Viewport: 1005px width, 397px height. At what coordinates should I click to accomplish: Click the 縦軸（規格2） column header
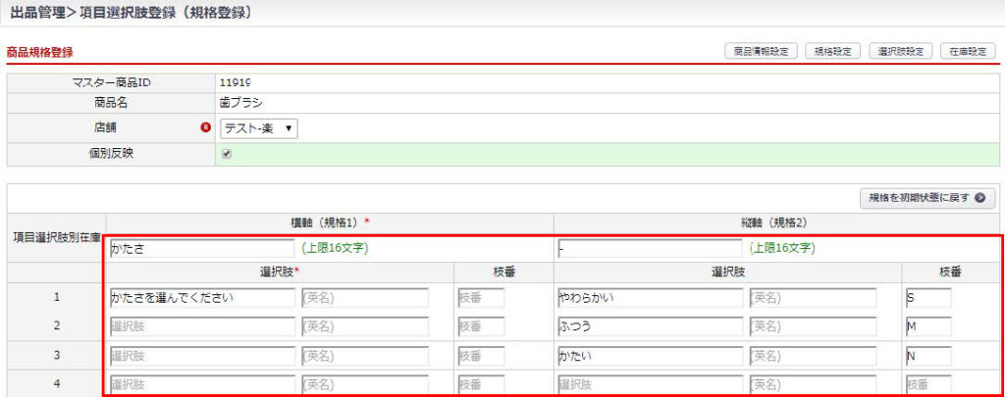point(777,221)
